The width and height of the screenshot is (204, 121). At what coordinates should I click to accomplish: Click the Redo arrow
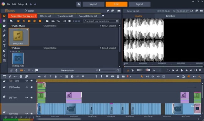(x=35, y=4)
